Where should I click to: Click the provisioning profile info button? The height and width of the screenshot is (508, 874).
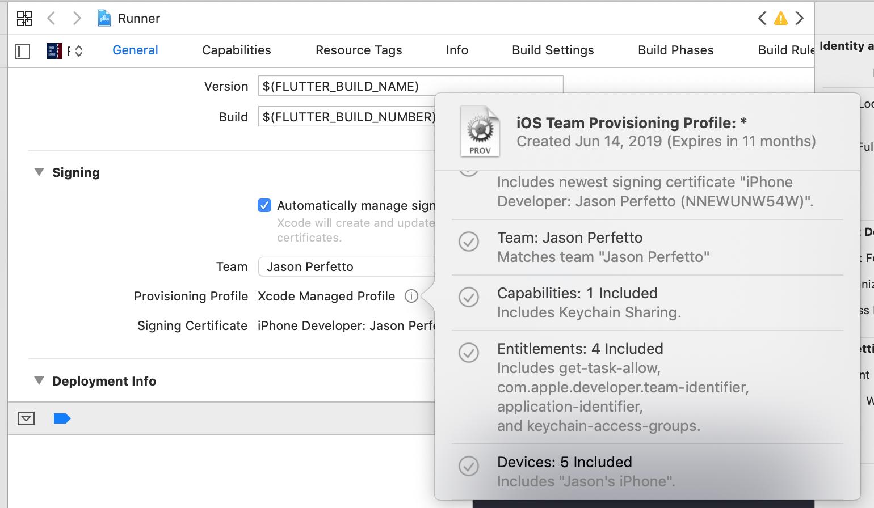[x=411, y=296]
